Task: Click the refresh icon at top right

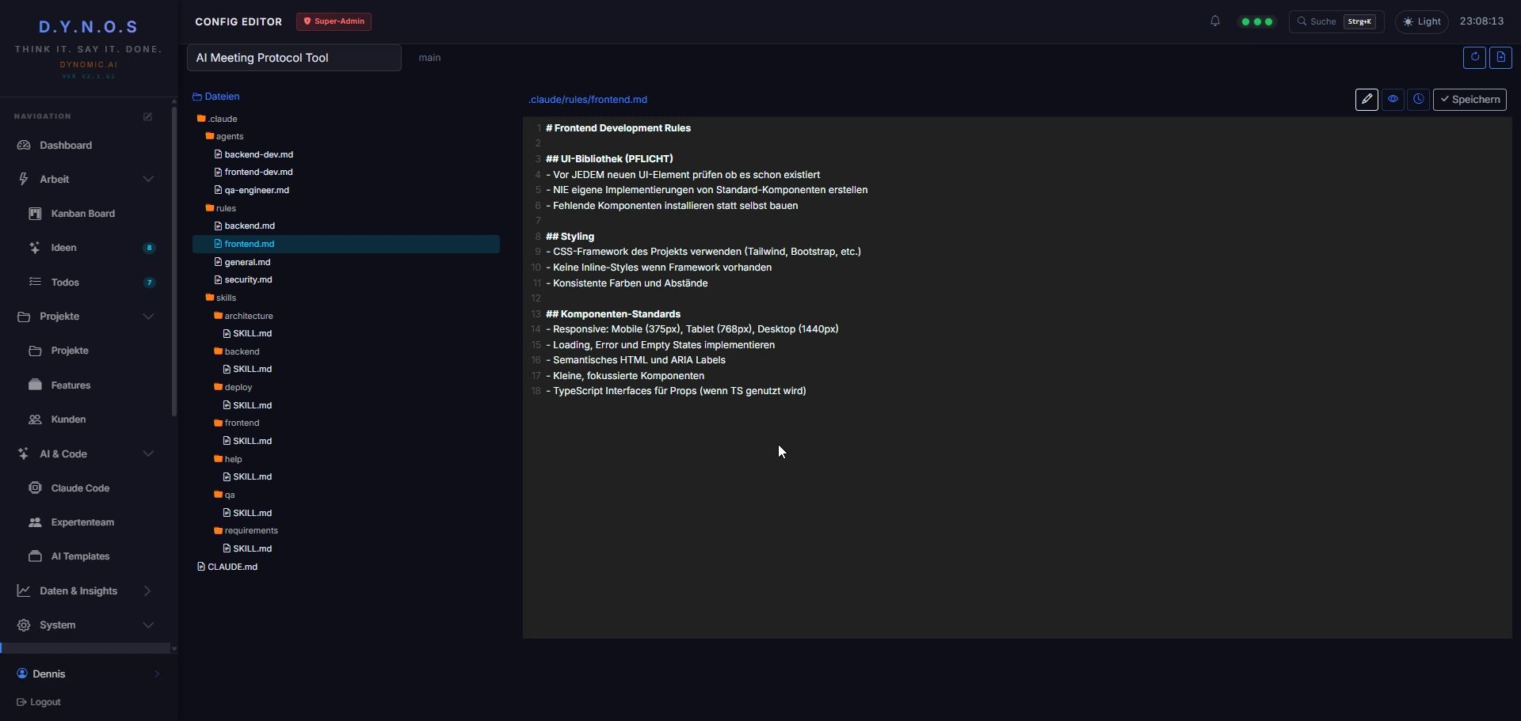Action: (1474, 57)
